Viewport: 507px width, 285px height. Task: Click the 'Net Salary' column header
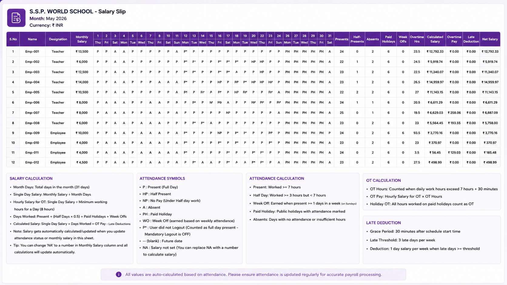(490, 39)
